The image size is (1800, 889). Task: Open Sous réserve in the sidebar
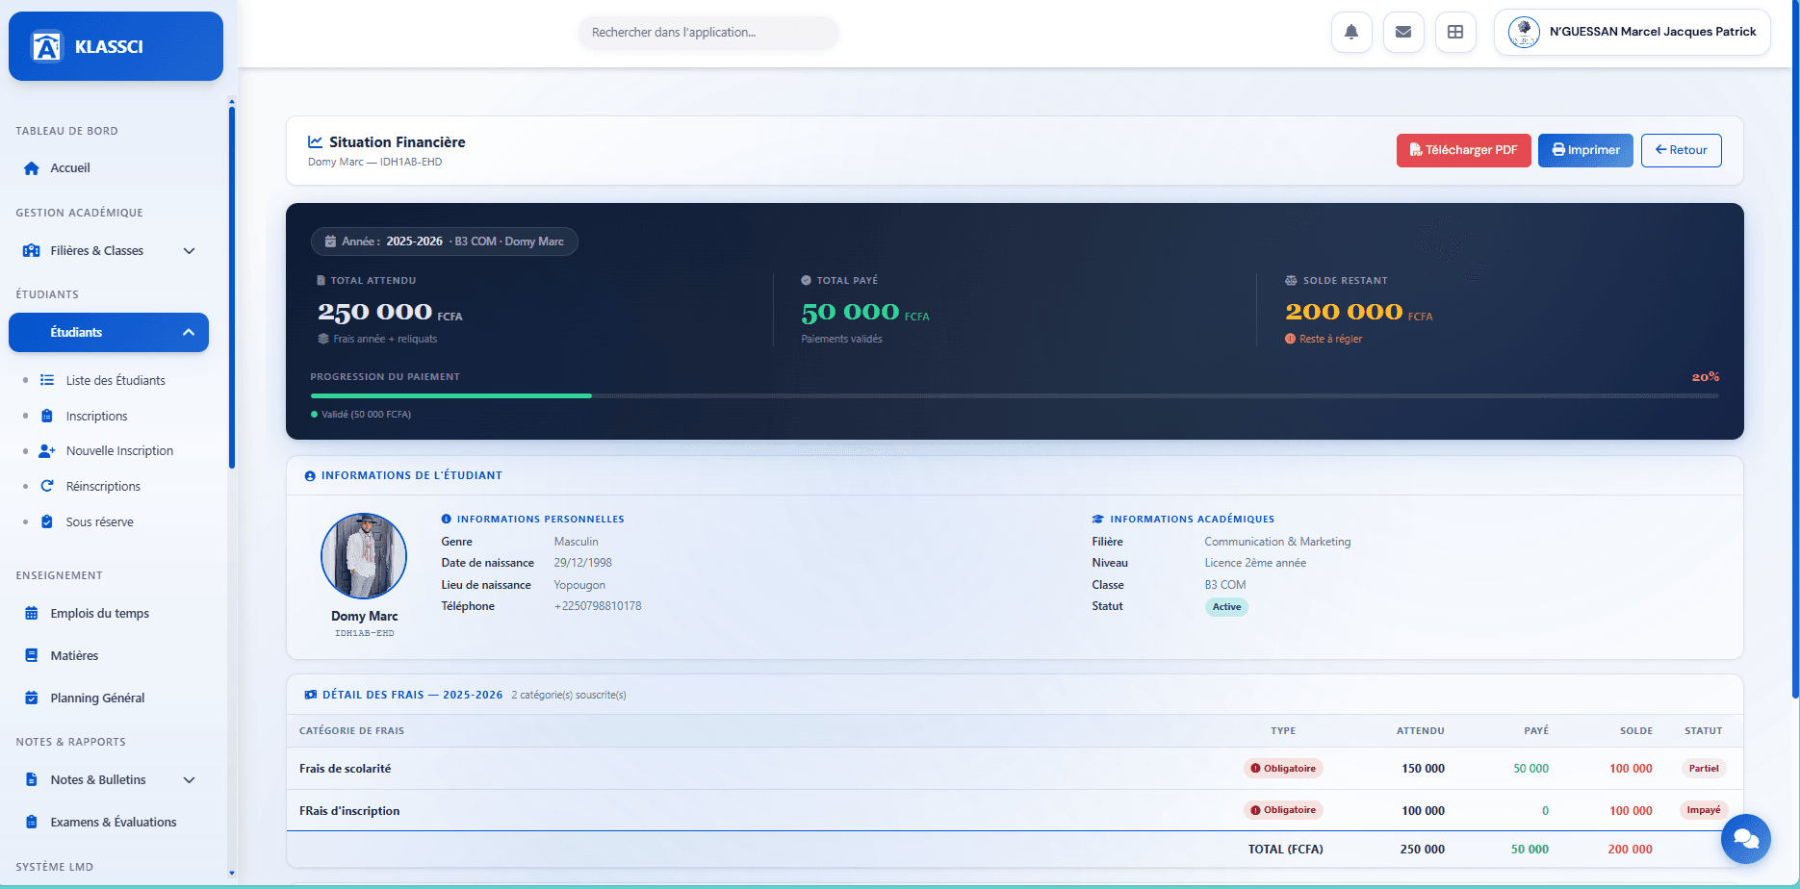tap(99, 521)
